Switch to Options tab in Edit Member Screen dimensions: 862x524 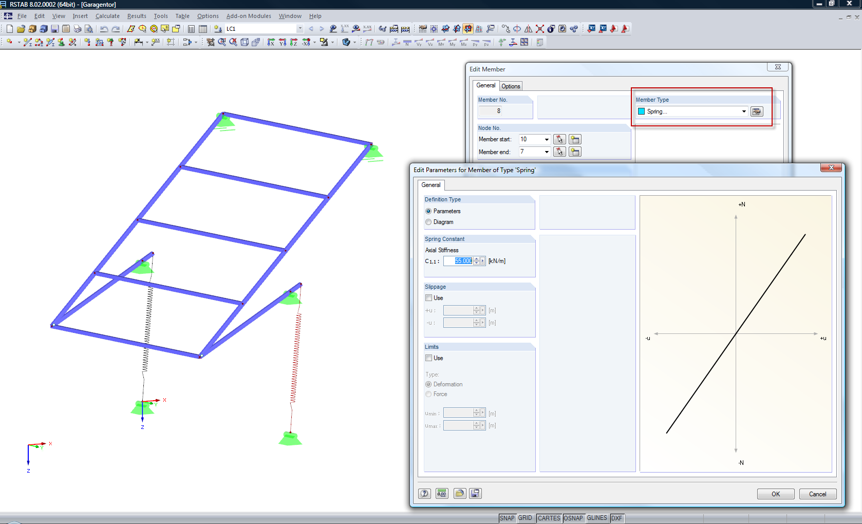pyautogui.click(x=511, y=86)
